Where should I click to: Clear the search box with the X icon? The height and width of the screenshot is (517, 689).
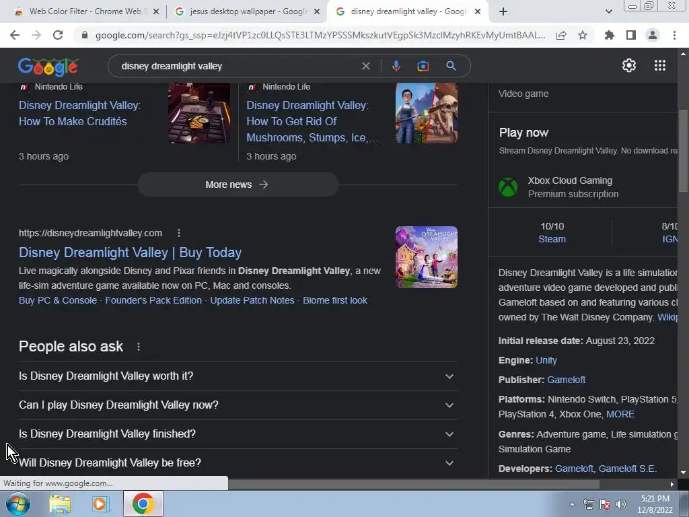click(365, 66)
